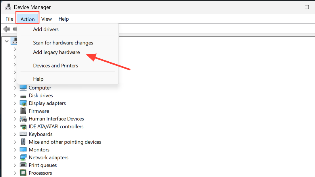
Task: Click the Display adapters device icon
Action: (23, 103)
